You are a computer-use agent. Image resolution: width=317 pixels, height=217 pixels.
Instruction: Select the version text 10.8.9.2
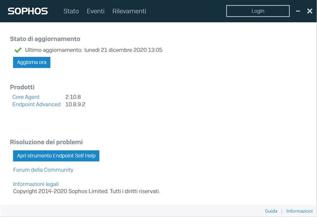pos(75,104)
